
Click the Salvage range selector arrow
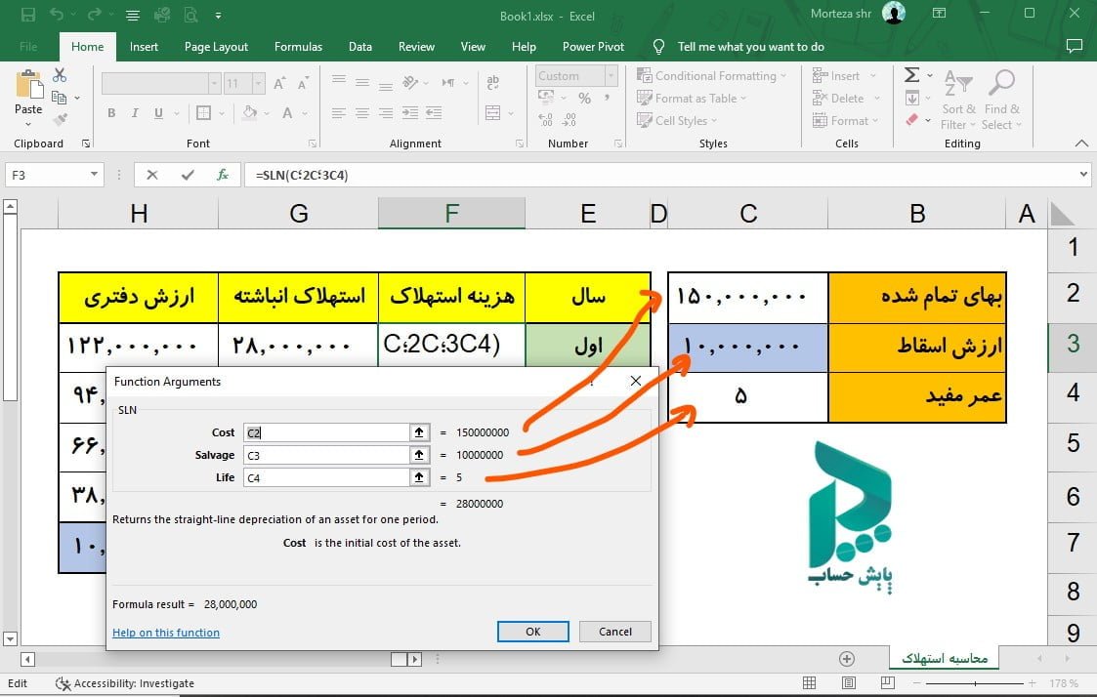(419, 455)
